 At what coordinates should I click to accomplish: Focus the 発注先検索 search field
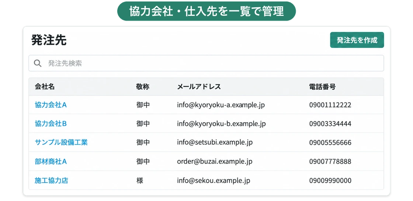click(206, 63)
